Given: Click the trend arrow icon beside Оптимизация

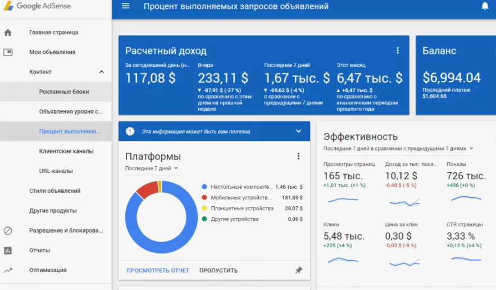Looking at the screenshot, I should [x=8, y=270].
